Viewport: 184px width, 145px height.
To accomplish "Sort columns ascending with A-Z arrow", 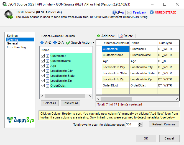I will [42, 43].
